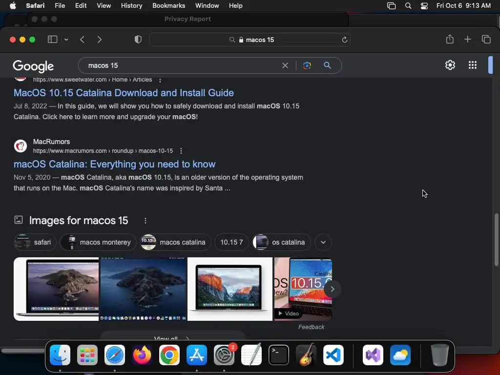This screenshot has width=500, height=375.
Task: Filter images by macos catalina chip
Action: click(x=175, y=242)
